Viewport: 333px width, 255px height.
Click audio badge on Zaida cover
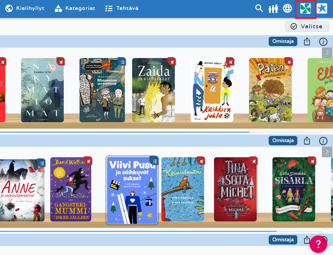coord(172,62)
